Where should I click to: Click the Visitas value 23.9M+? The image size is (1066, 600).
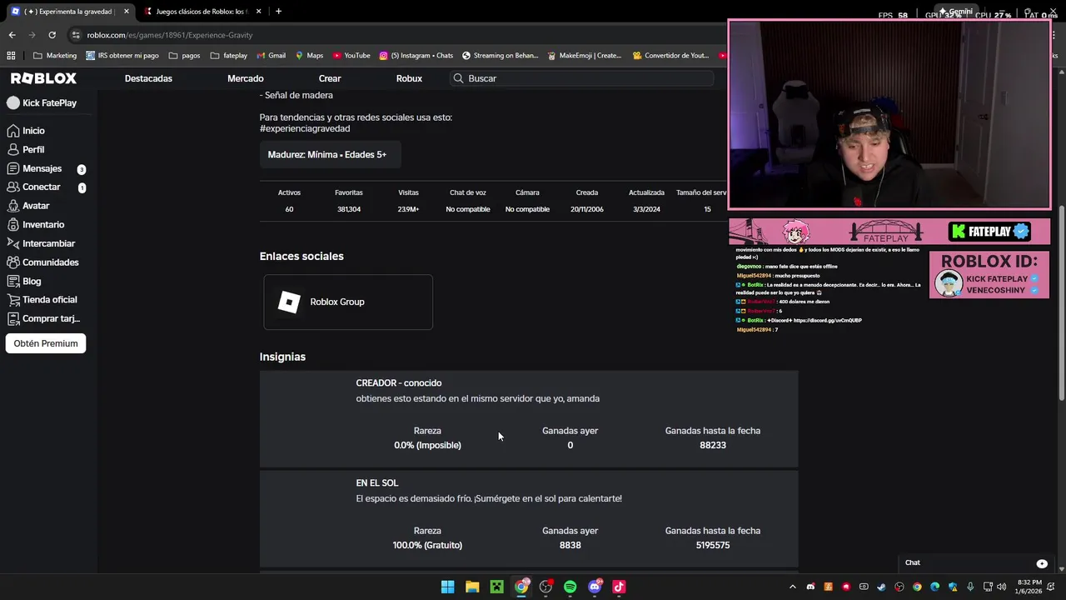[408, 209]
